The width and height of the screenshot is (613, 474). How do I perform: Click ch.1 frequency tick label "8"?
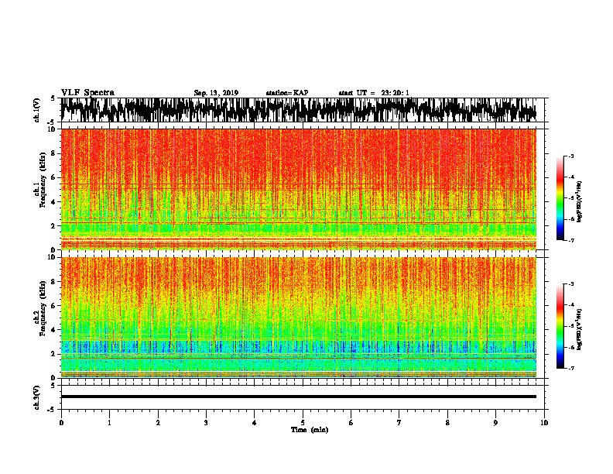(x=53, y=153)
